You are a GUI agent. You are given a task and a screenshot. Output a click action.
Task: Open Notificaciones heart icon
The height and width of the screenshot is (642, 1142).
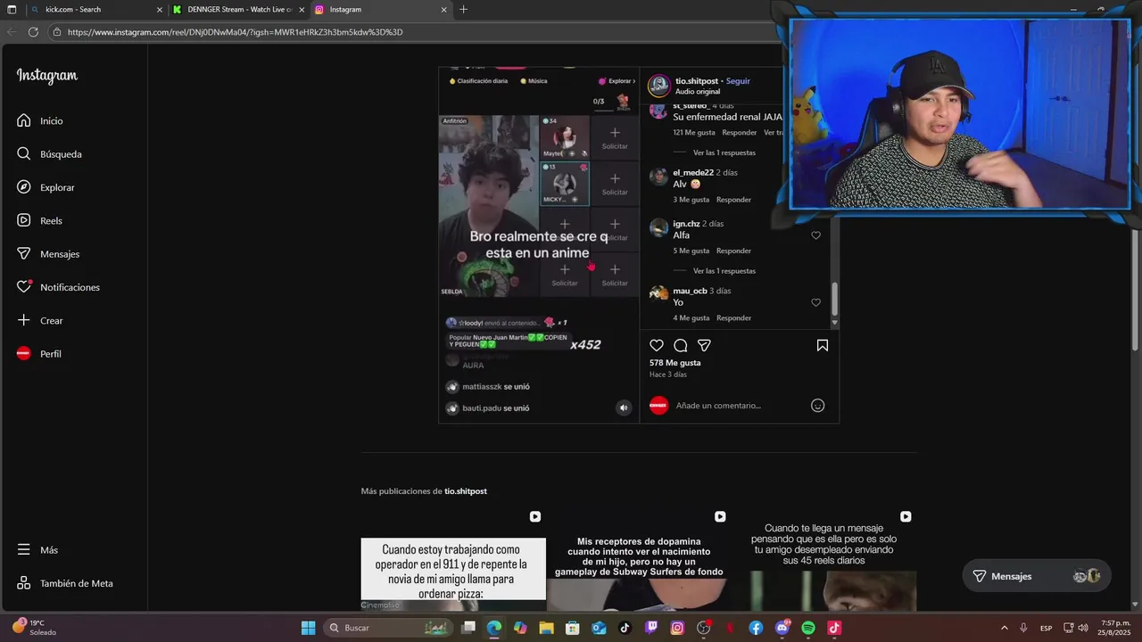click(24, 287)
